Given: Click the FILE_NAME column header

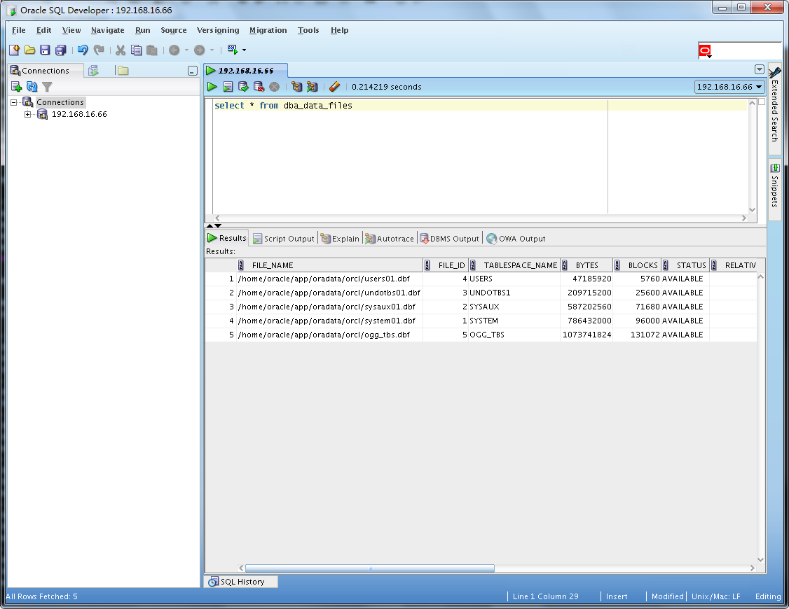Looking at the screenshot, I should 329,265.
